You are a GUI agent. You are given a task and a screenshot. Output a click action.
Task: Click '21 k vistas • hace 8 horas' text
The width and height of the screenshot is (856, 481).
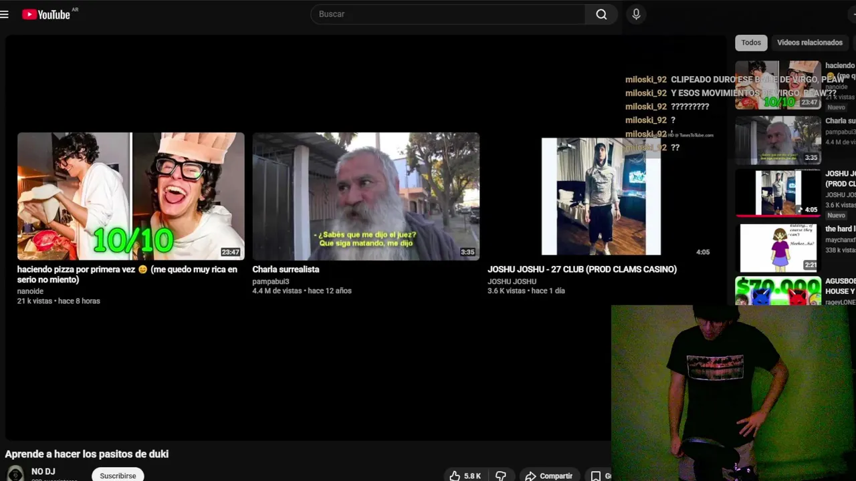tap(59, 301)
